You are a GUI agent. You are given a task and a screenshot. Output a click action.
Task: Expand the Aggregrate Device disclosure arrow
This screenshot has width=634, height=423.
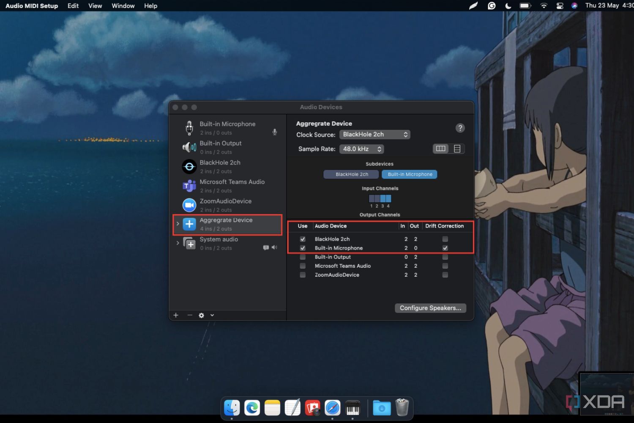178,224
